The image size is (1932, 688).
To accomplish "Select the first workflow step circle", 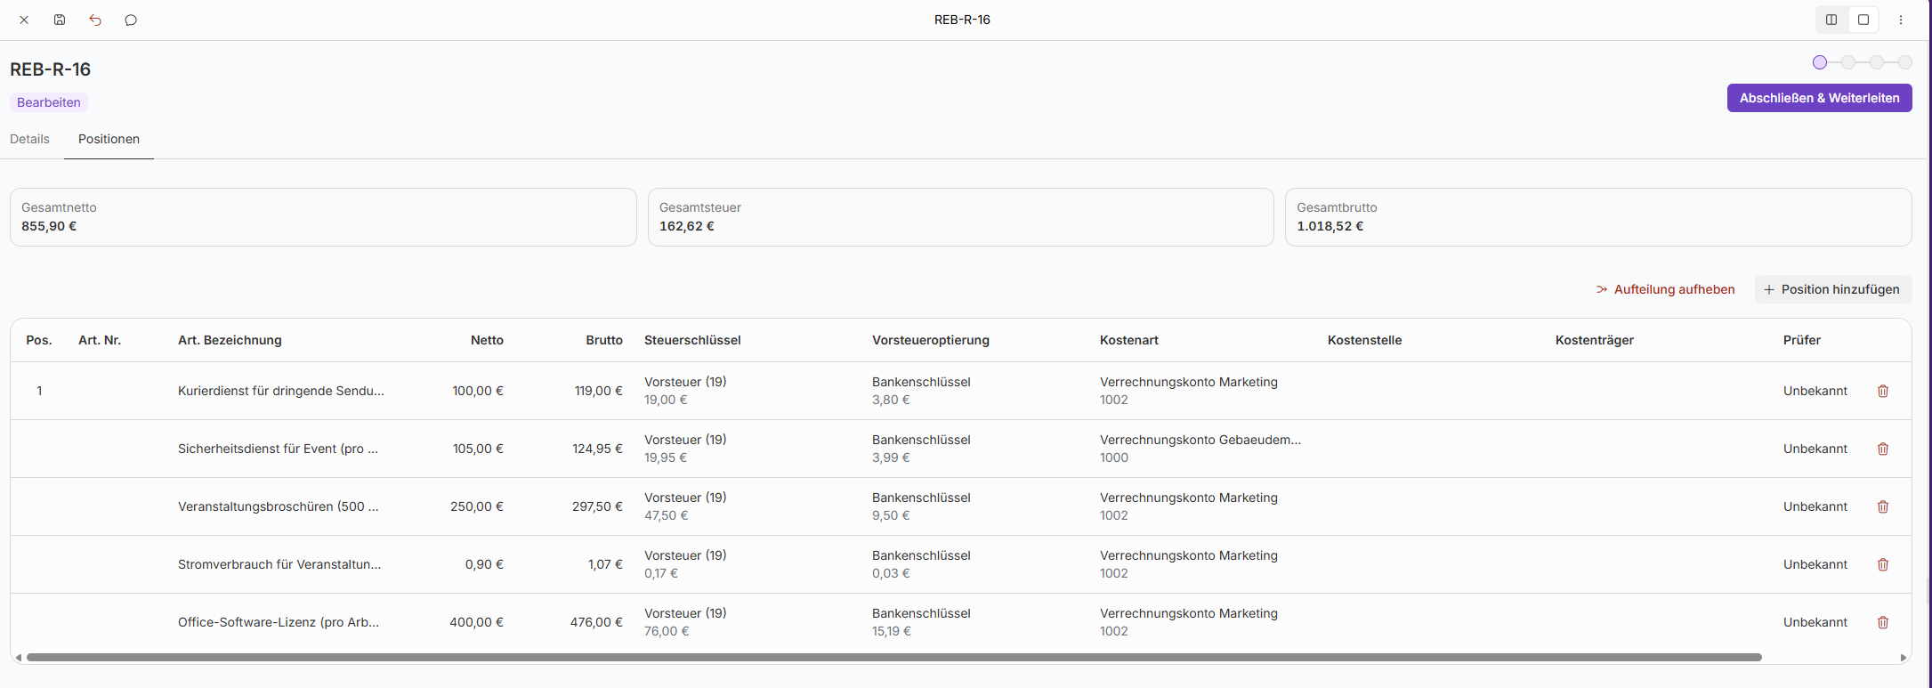I will (1820, 62).
